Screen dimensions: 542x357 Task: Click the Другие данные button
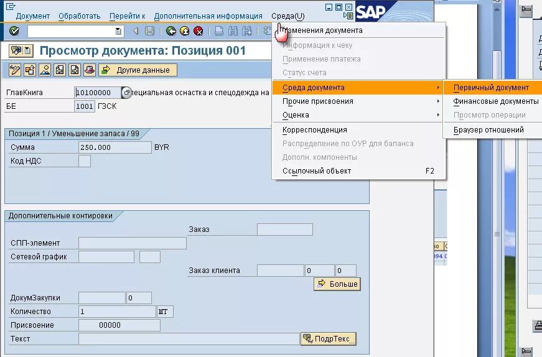(x=138, y=70)
